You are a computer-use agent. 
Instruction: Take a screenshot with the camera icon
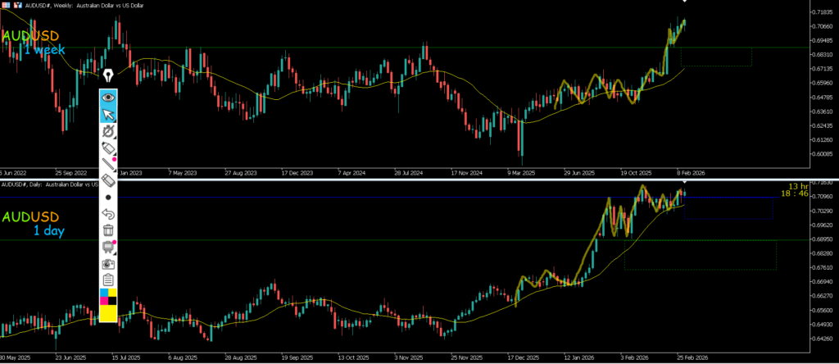pos(107,264)
